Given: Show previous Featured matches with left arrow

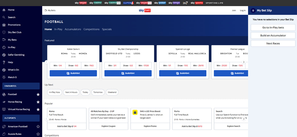Looking at the screenshot, I should coord(47,62).
